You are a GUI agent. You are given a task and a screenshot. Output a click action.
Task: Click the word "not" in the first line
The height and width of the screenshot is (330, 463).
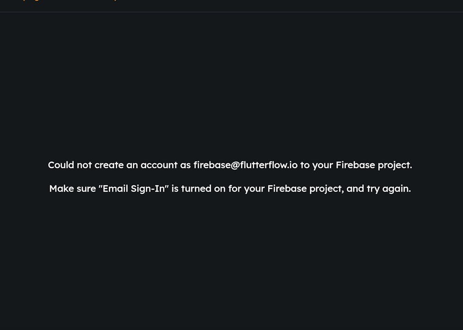84,165
